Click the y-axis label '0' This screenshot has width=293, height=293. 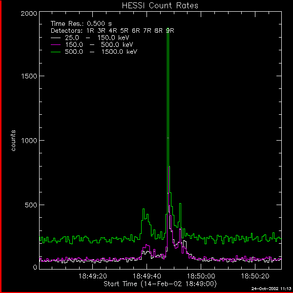point(35,268)
